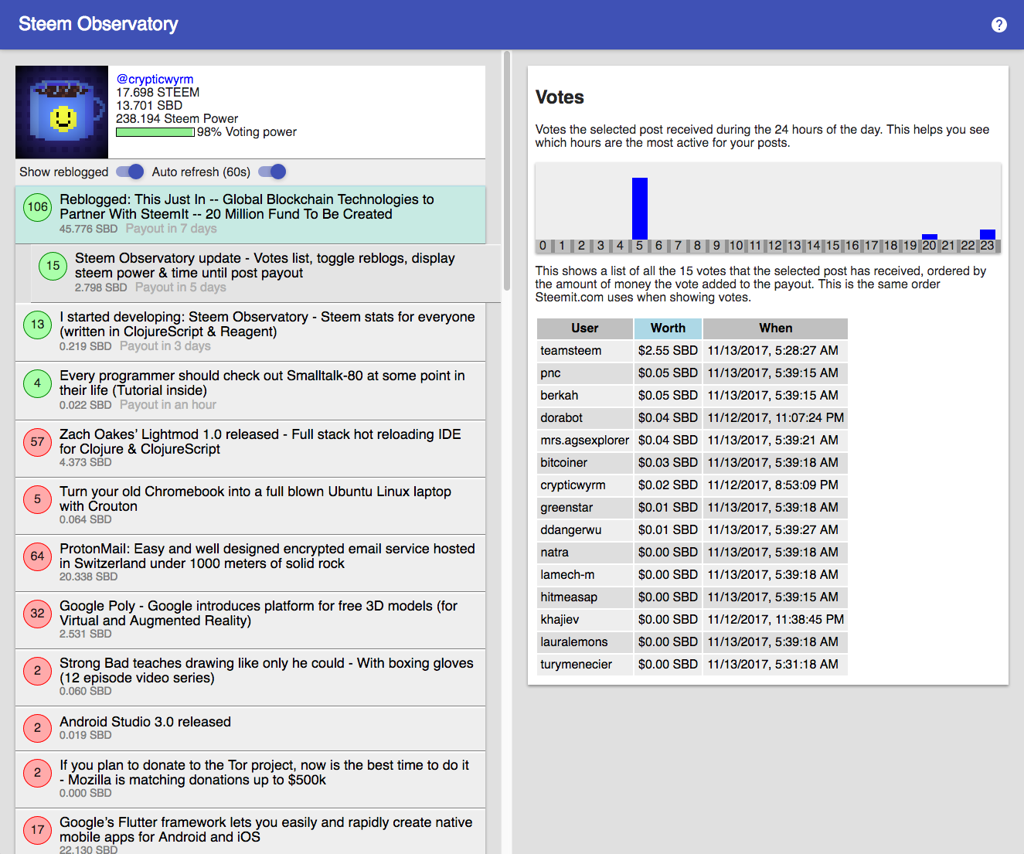Select the Tor project donation post
The width and height of the screenshot is (1024, 854).
click(250, 779)
